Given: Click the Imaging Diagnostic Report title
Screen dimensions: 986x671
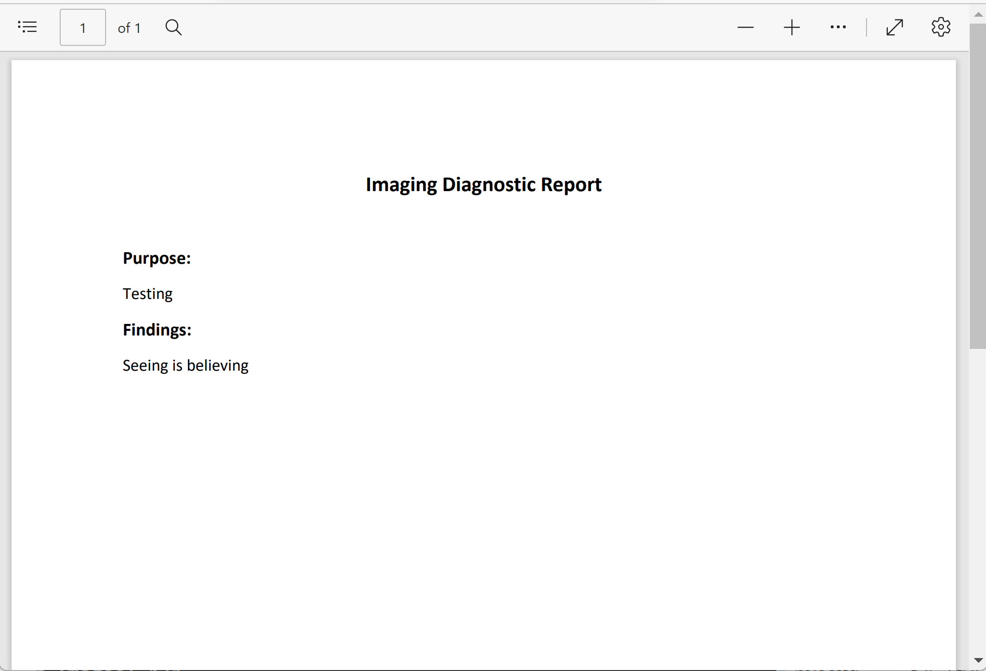Looking at the screenshot, I should pos(483,185).
